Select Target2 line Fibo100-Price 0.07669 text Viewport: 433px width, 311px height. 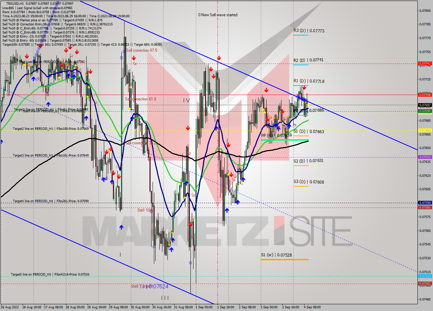pyautogui.click(x=51, y=129)
